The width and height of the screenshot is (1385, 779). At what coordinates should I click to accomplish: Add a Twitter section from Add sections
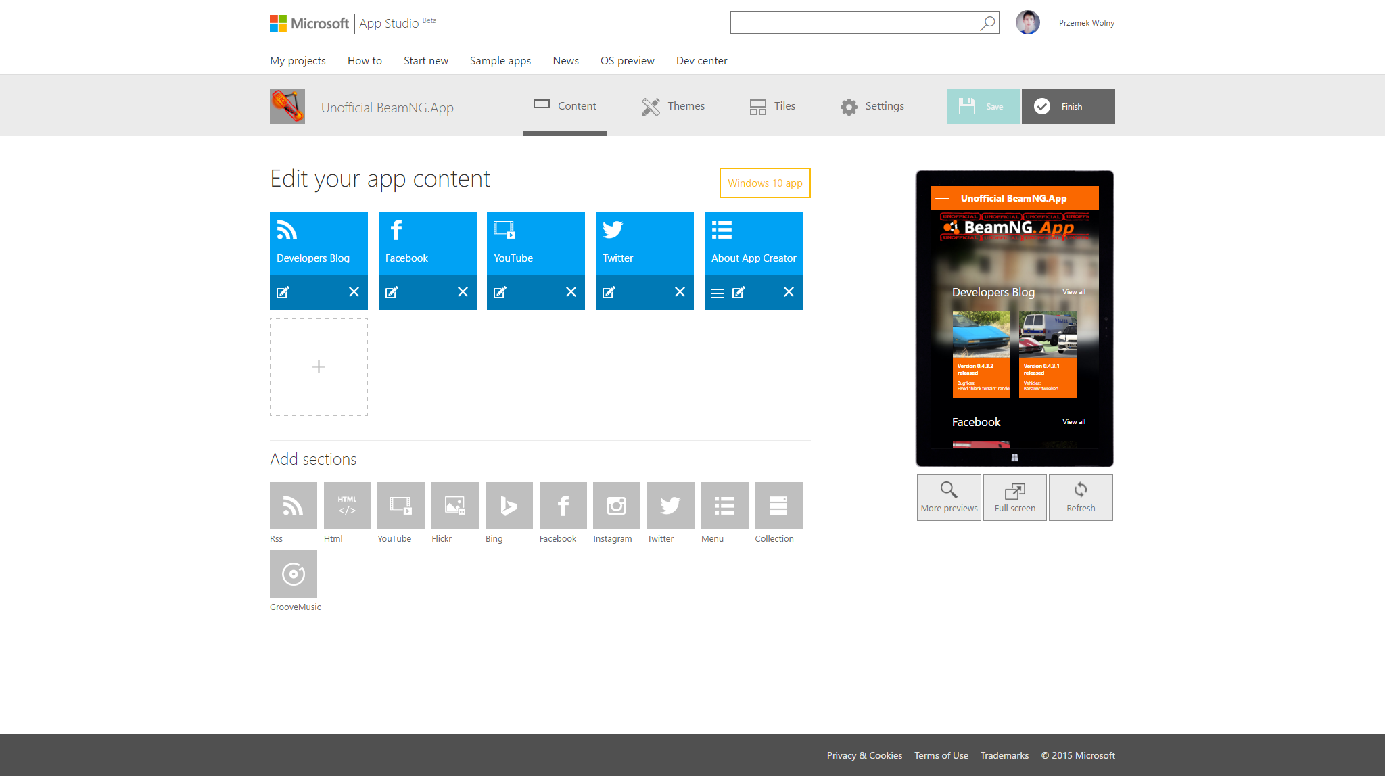pos(671,506)
